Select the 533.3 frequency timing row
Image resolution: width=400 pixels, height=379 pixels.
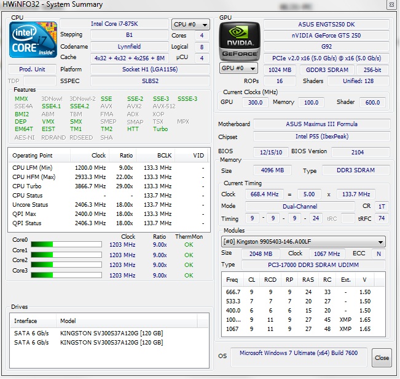click(303, 301)
